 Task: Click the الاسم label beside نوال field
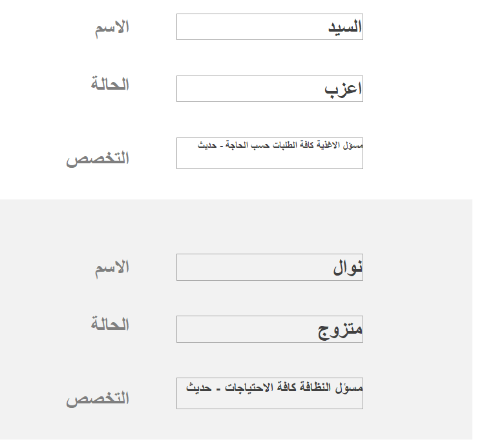[x=112, y=268]
